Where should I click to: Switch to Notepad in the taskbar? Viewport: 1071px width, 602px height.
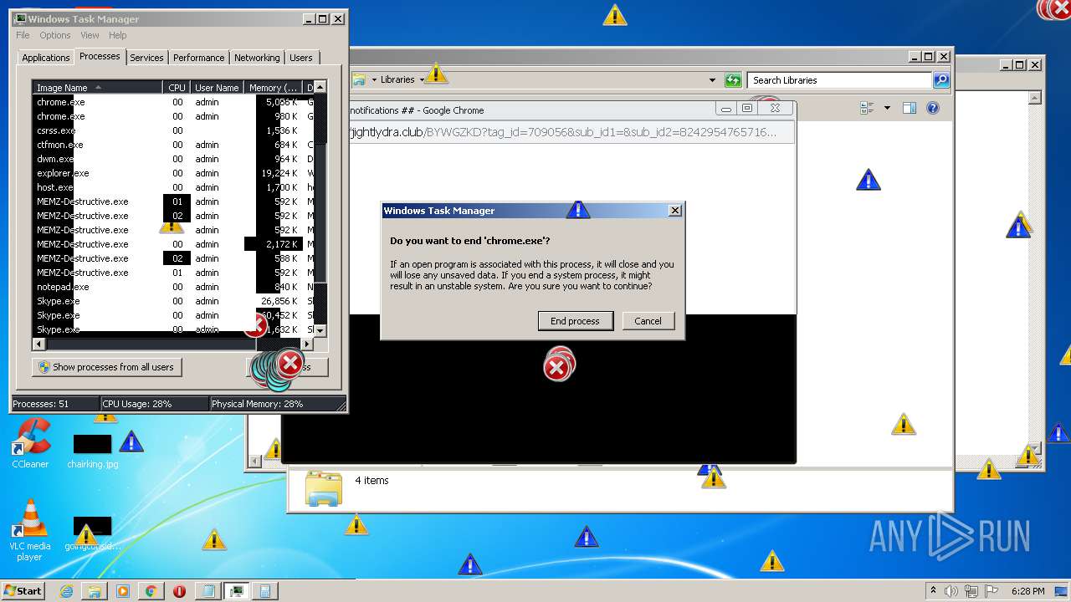208,591
